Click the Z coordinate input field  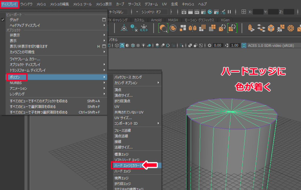(289, 12)
